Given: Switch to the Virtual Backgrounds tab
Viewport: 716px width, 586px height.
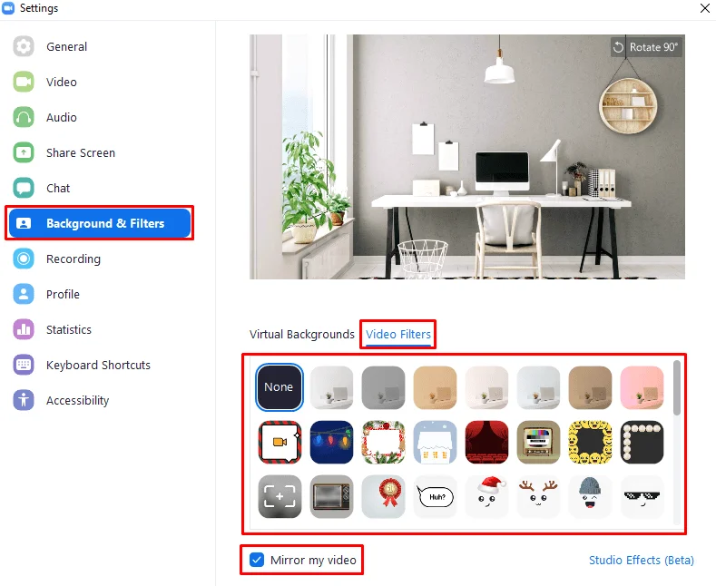Looking at the screenshot, I should coord(302,334).
